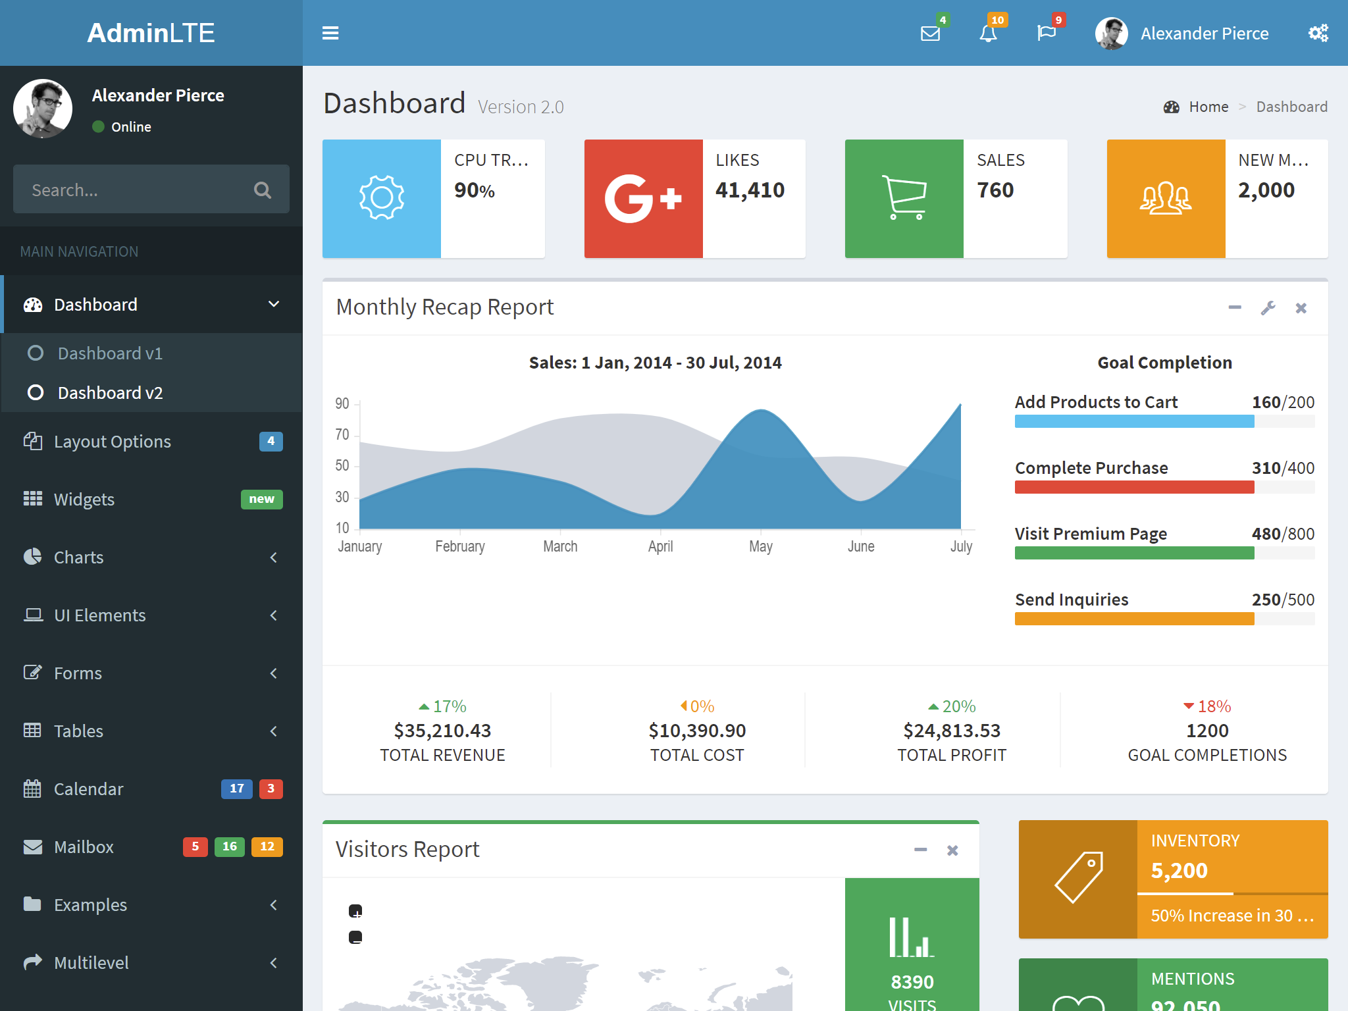The height and width of the screenshot is (1011, 1348).
Task: Click the blue 17 badge on Calendar
Action: coord(237,789)
